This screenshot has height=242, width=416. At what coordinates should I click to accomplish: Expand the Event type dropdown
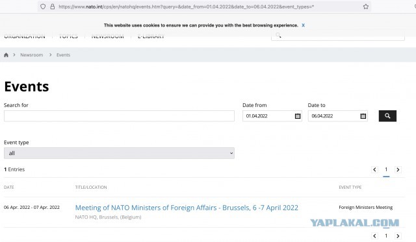[x=119, y=153]
